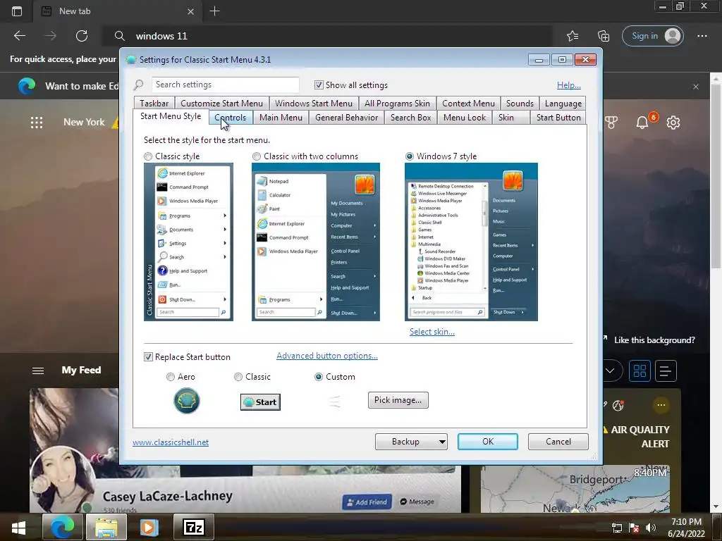Click the custom start button image preview
The height and width of the screenshot is (541, 722).
335,402
